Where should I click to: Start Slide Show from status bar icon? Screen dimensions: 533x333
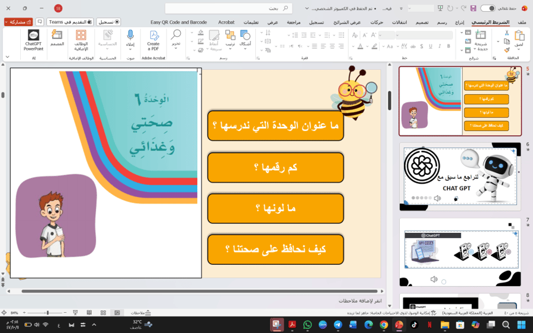75,313
